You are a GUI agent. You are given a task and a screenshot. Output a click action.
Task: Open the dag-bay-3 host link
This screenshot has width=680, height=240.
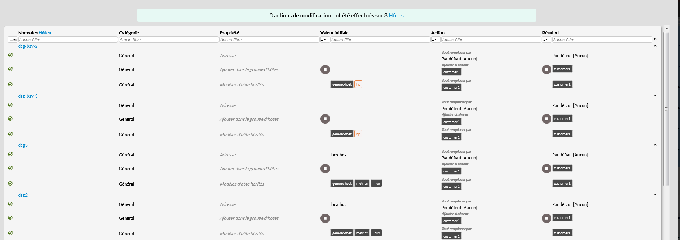click(28, 96)
